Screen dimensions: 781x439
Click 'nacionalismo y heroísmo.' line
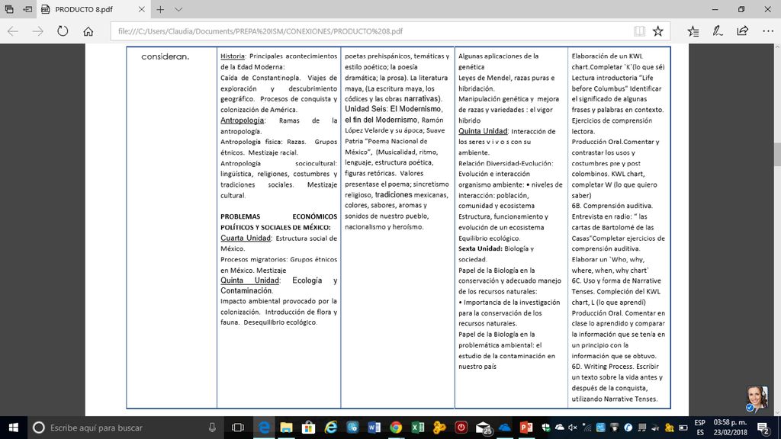(x=384, y=227)
